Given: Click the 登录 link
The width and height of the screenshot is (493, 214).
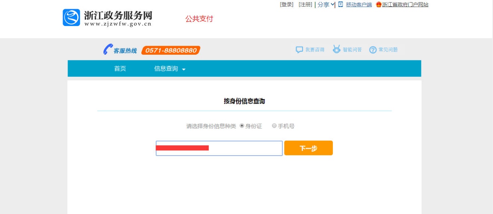Looking at the screenshot, I should tap(287, 4).
